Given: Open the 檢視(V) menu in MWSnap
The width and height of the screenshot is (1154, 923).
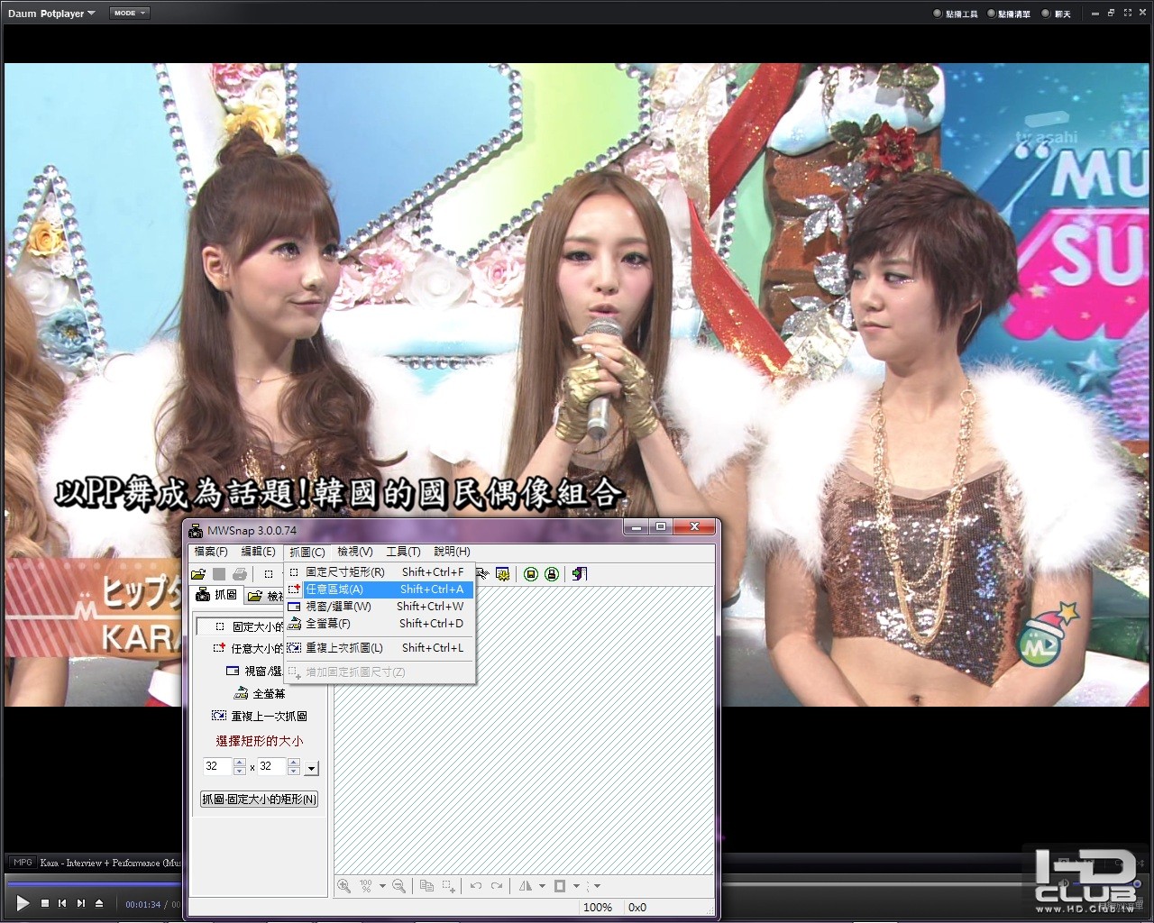Looking at the screenshot, I should click(354, 552).
